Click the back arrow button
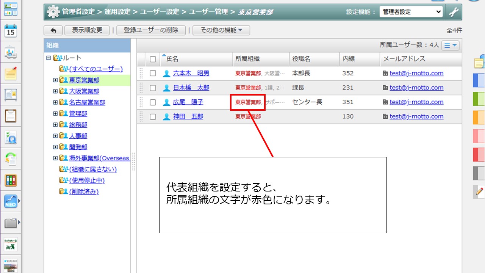 (x=53, y=30)
